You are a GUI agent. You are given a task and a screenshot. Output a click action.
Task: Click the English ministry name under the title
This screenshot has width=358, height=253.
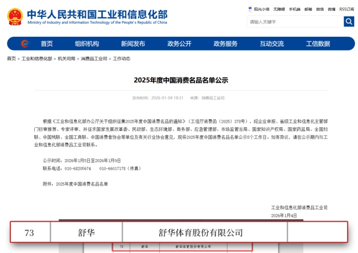(97, 22)
